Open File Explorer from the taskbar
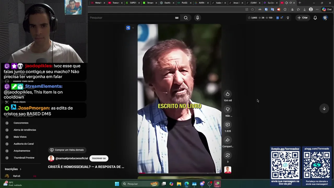The image size is (334, 188). coord(179,184)
